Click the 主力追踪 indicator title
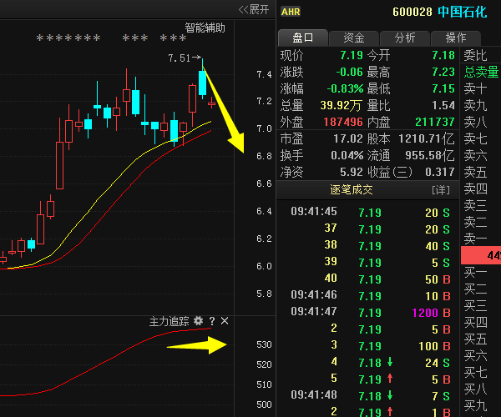This screenshot has width=501, height=417. tap(169, 321)
